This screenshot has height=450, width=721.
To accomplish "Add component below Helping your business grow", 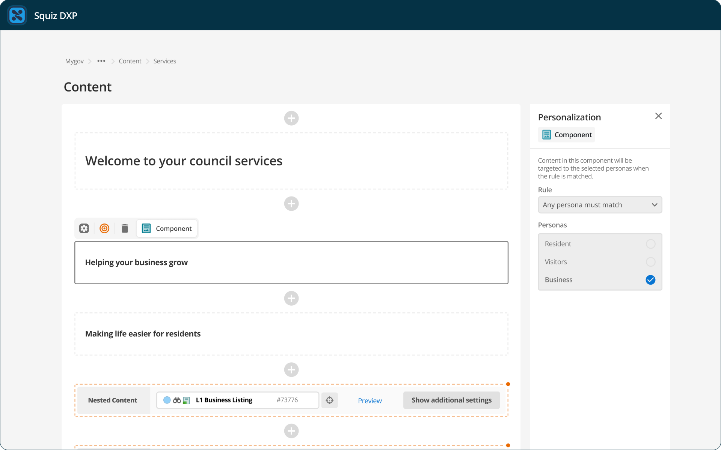I will 291,298.
